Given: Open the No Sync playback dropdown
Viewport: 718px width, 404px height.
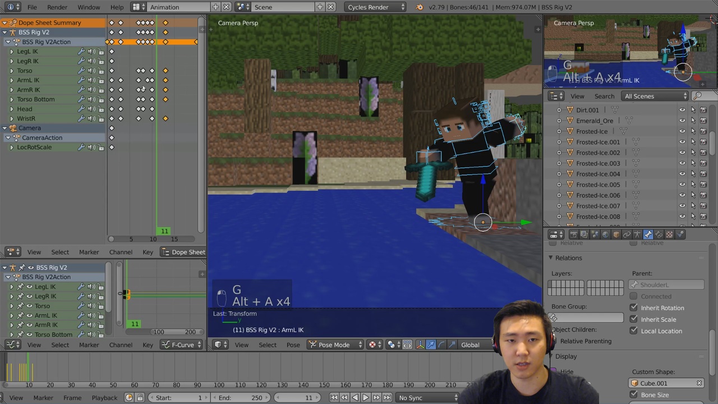Looking at the screenshot, I should tap(429, 398).
